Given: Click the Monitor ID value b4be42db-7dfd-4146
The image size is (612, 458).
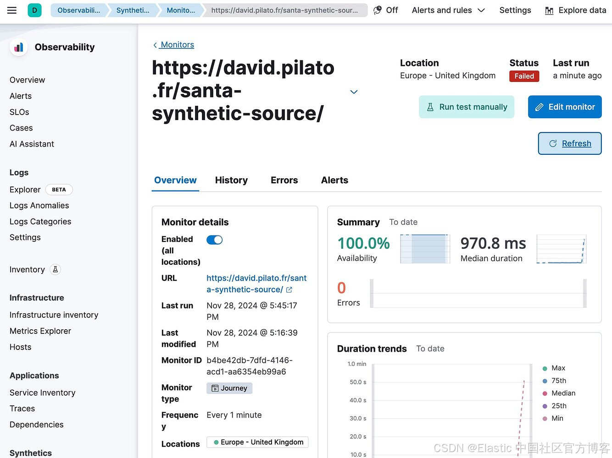Looking at the screenshot, I should coord(250,366).
